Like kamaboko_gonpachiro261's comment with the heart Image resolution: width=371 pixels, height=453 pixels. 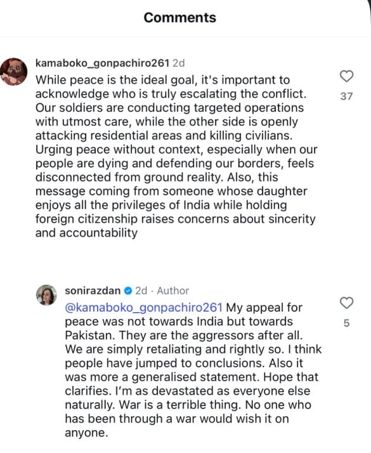[346, 76]
